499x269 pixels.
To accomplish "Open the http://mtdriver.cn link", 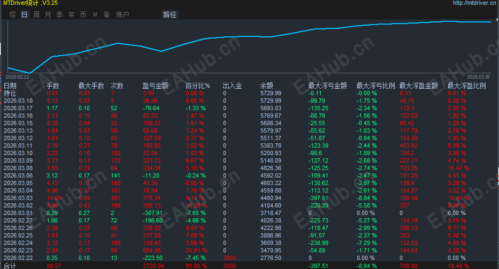I will point(475,3).
